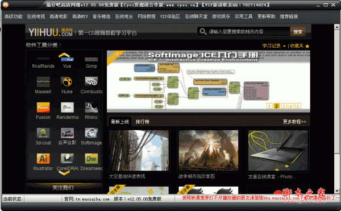Expand software list with down chevron
Image resolution: width=341 pixels, height=211 pixels.
click(x=64, y=173)
